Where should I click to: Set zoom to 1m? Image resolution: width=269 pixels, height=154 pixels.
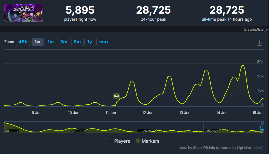51,42
